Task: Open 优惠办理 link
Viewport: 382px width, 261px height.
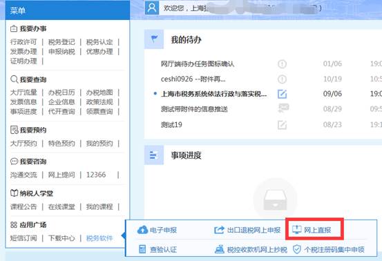Action: coord(99,52)
